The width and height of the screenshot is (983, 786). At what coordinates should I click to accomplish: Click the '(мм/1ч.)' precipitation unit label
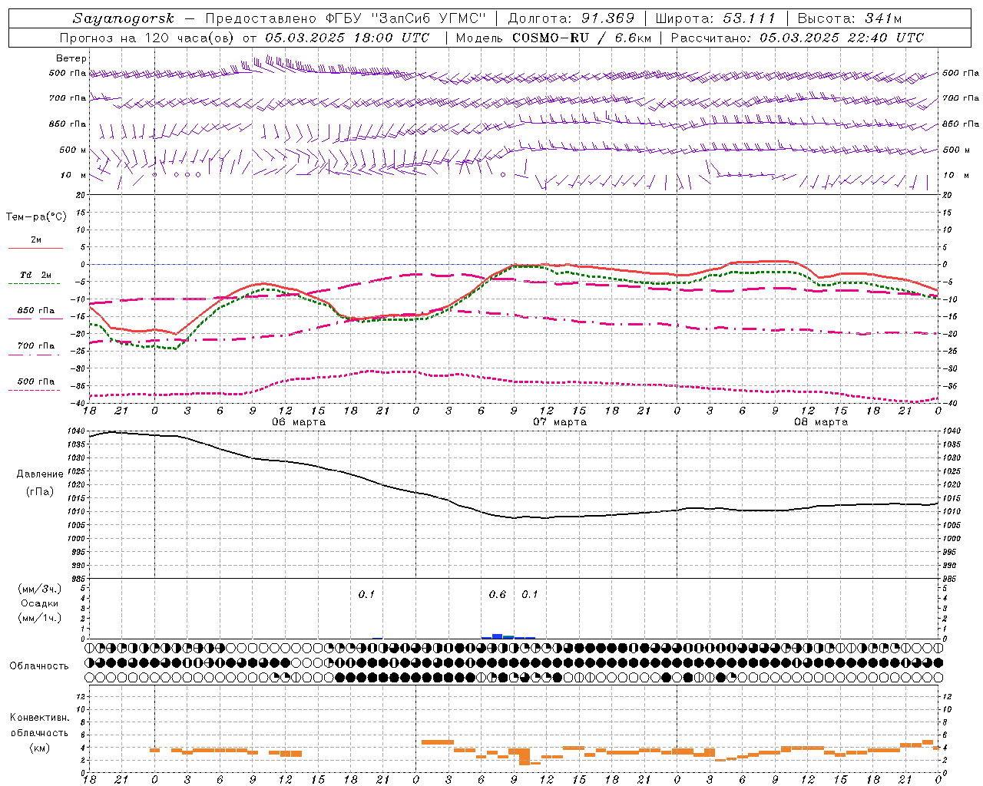coord(40,618)
